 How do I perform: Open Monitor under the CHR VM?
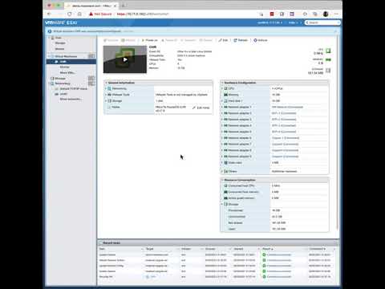[65, 67]
